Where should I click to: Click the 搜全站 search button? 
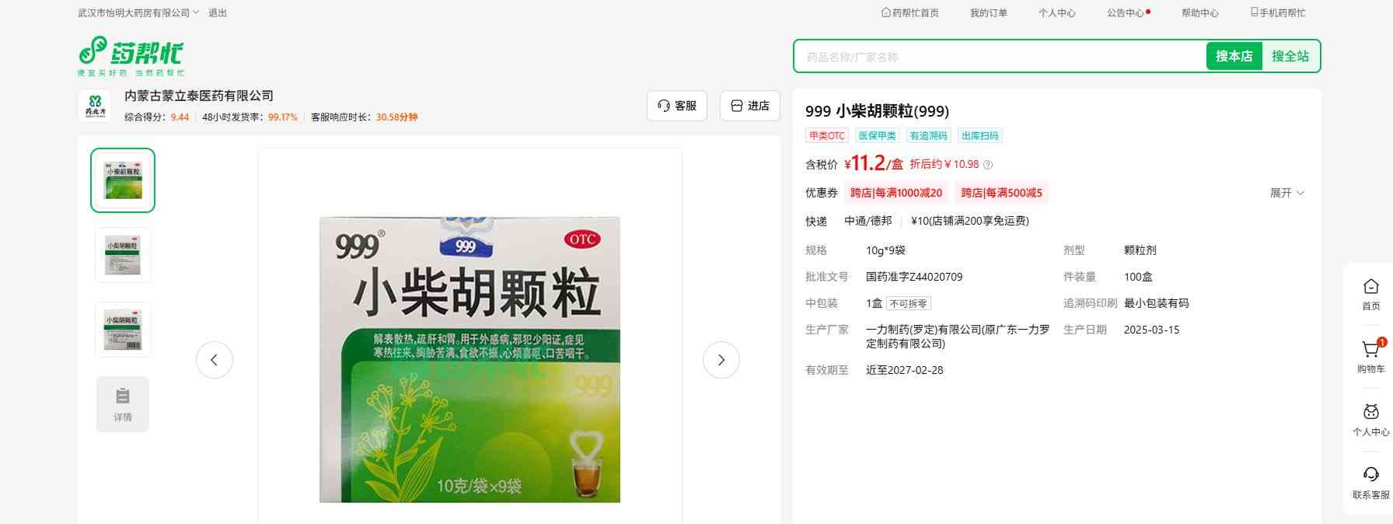click(1290, 56)
